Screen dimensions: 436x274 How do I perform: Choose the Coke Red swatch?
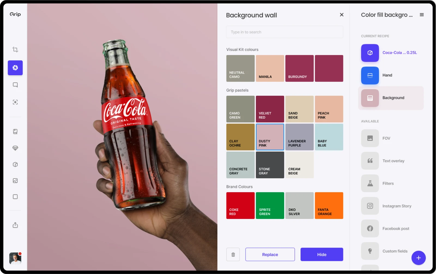(x=240, y=206)
